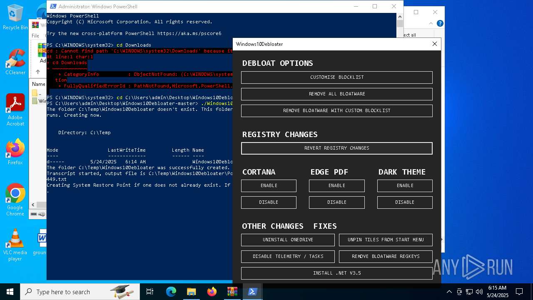
Task: Click the PowerShell scrollbar up arrow
Action: click(x=400, y=16)
